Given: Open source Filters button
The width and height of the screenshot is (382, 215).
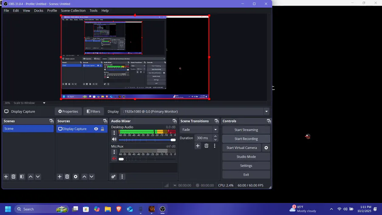Looking at the screenshot, I should click(93, 111).
